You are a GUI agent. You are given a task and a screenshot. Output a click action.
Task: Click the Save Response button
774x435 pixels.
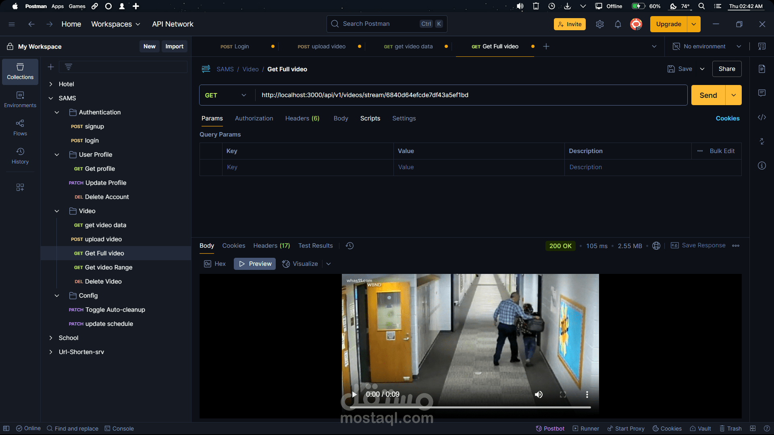click(698, 245)
